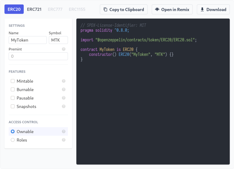Click the Snapshots help question icon
The image size is (234, 169).
64,106
